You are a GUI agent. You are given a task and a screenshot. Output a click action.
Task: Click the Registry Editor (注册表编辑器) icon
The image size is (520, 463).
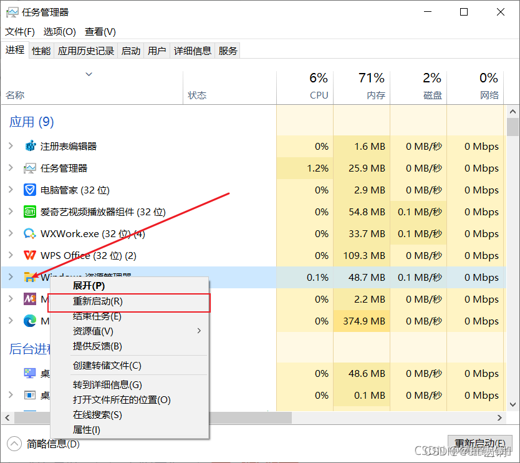[30, 146]
